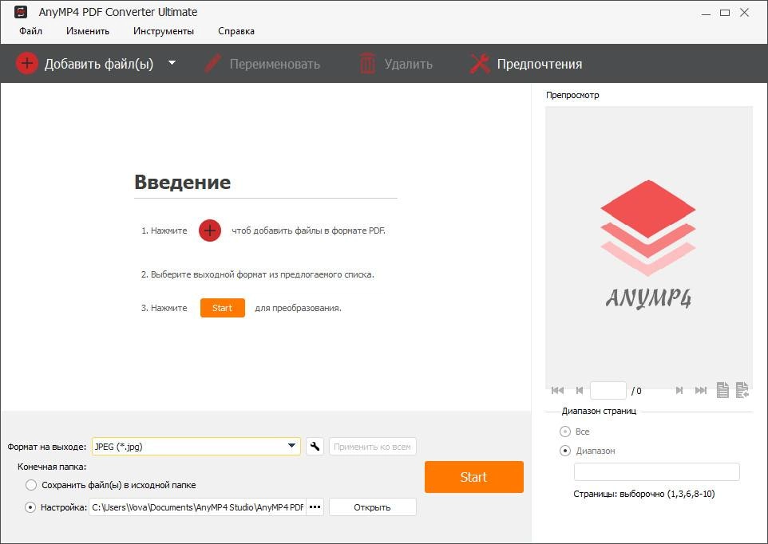Click the Переименовать pencil icon

pyautogui.click(x=212, y=64)
